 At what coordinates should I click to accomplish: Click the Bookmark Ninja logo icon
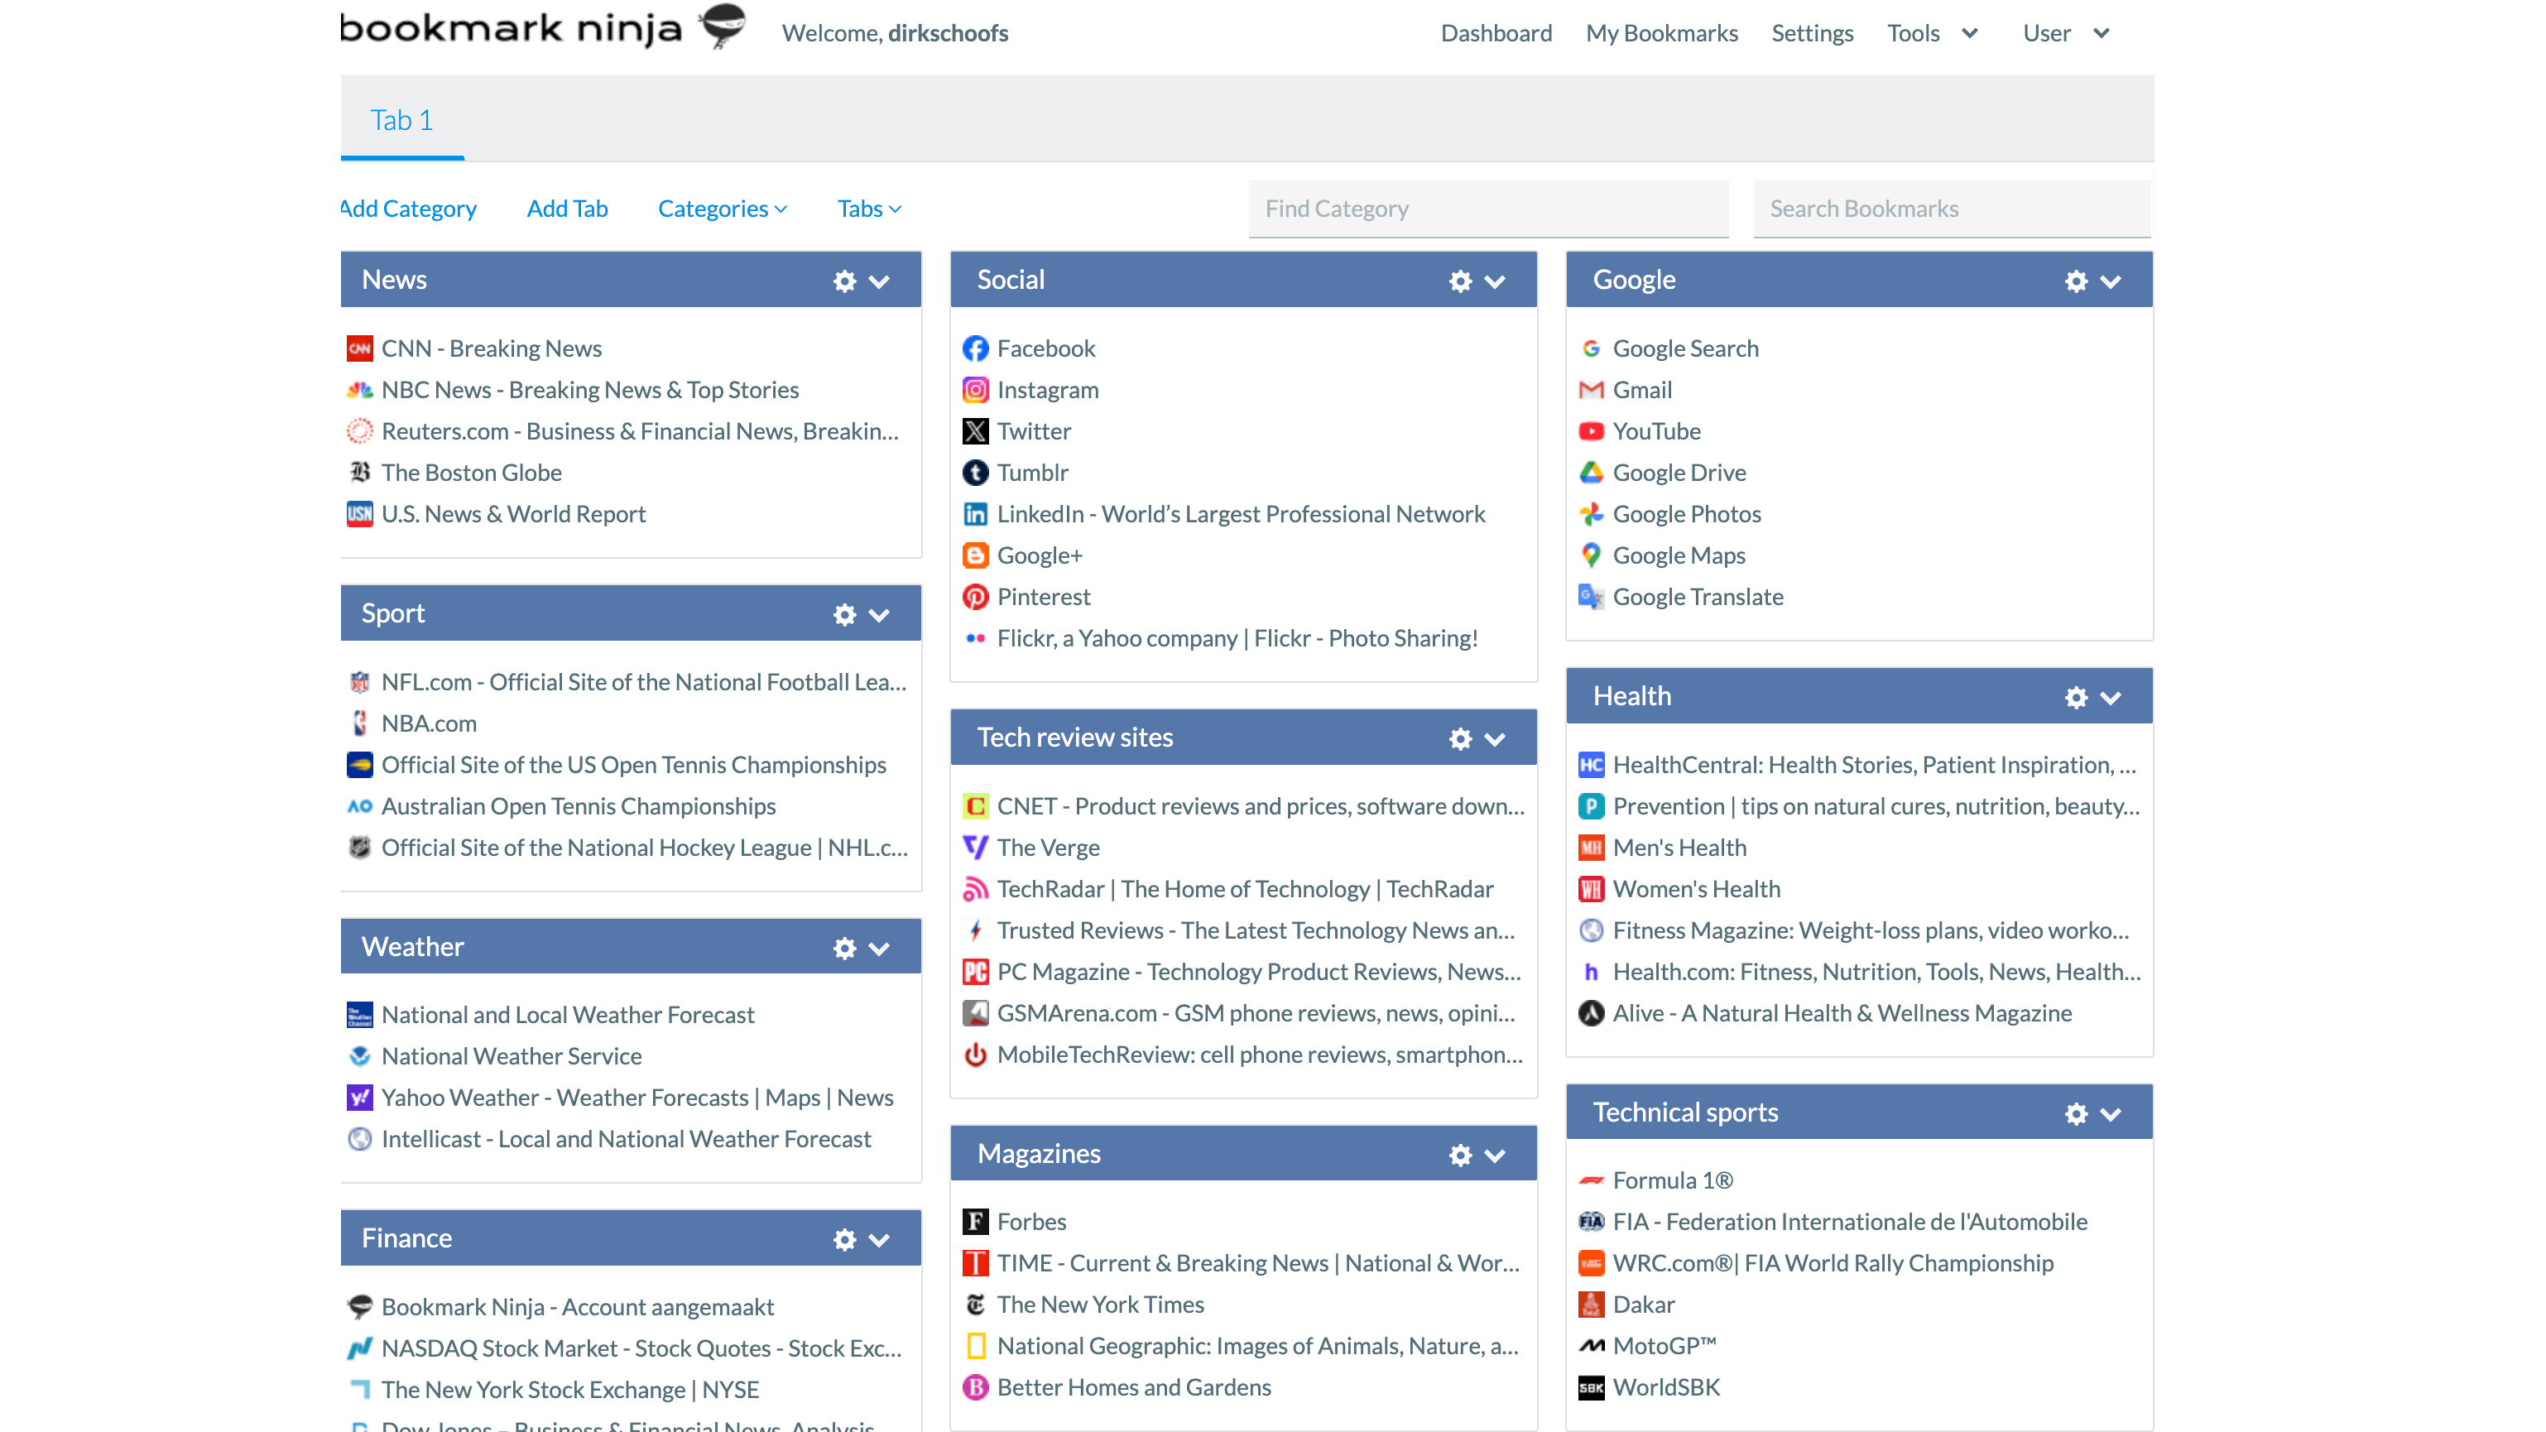[x=723, y=26]
